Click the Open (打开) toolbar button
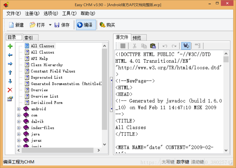 37,25
